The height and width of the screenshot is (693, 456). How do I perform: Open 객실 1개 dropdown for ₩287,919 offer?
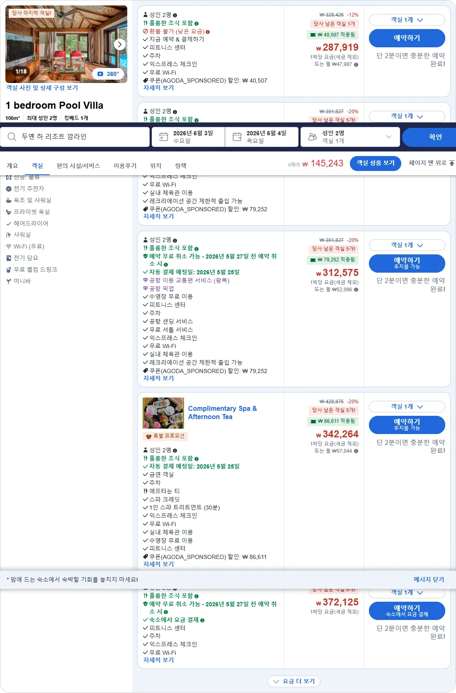(407, 20)
